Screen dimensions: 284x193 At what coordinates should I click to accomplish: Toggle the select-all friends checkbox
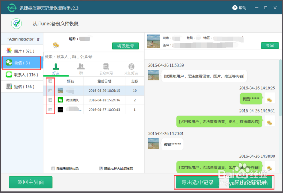pyautogui.click(x=50, y=81)
